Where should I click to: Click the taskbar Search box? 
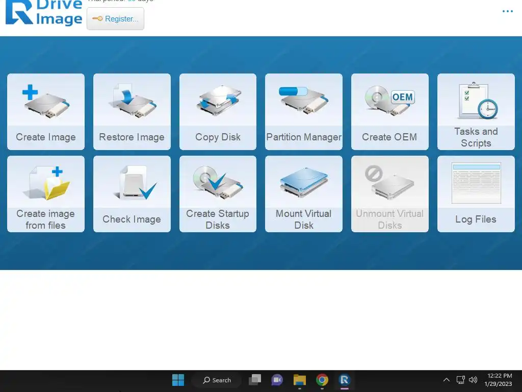[217, 380]
